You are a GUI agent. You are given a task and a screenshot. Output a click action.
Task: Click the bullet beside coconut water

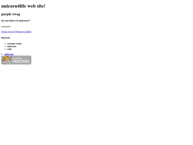(5, 44)
